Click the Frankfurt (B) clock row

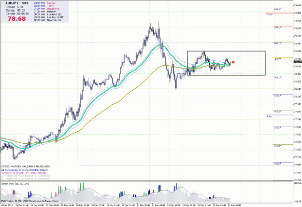(47, 14)
